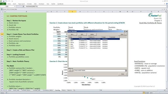Switch to the Page Layout ribbon tab
The image size is (168, 94).
22,4
